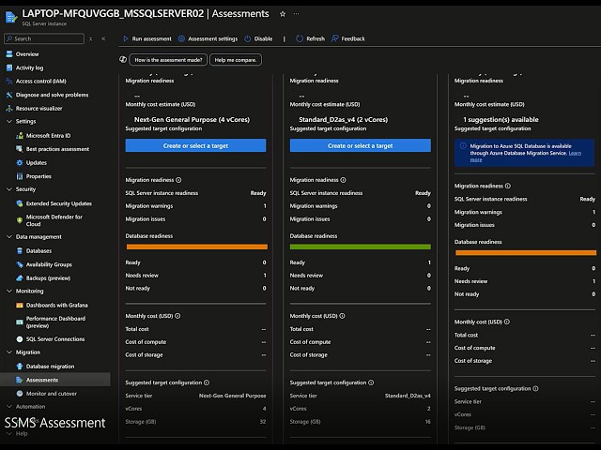This screenshot has width=601, height=450.
Task: Collapse the Monitoring section chevron
Action: click(9, 291)
